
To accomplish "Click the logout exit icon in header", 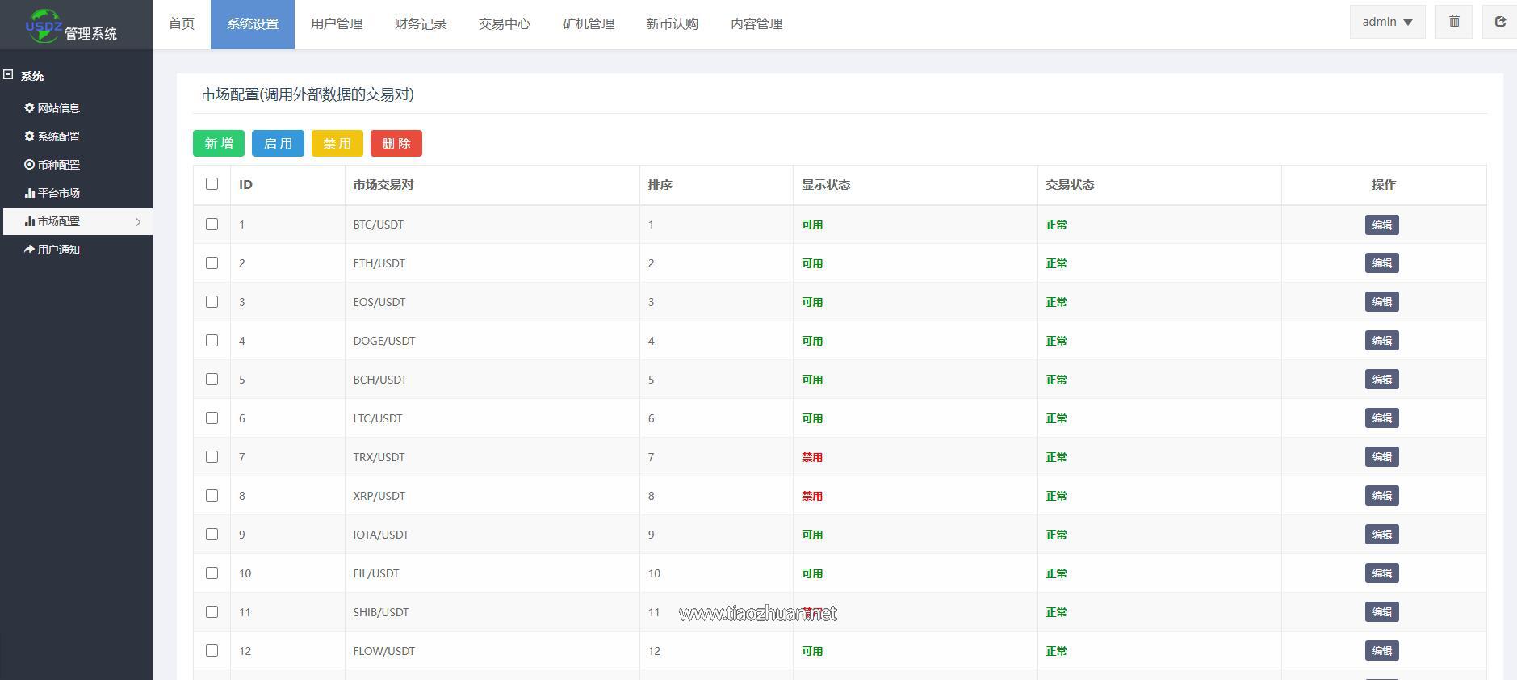I will click(x=1500, y=22).
